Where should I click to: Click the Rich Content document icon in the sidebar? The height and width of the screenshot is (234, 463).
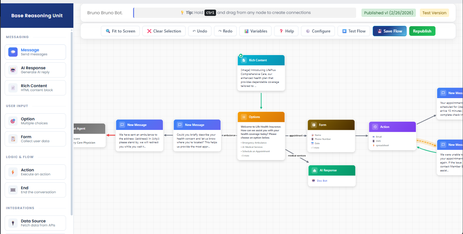[13, 88]
